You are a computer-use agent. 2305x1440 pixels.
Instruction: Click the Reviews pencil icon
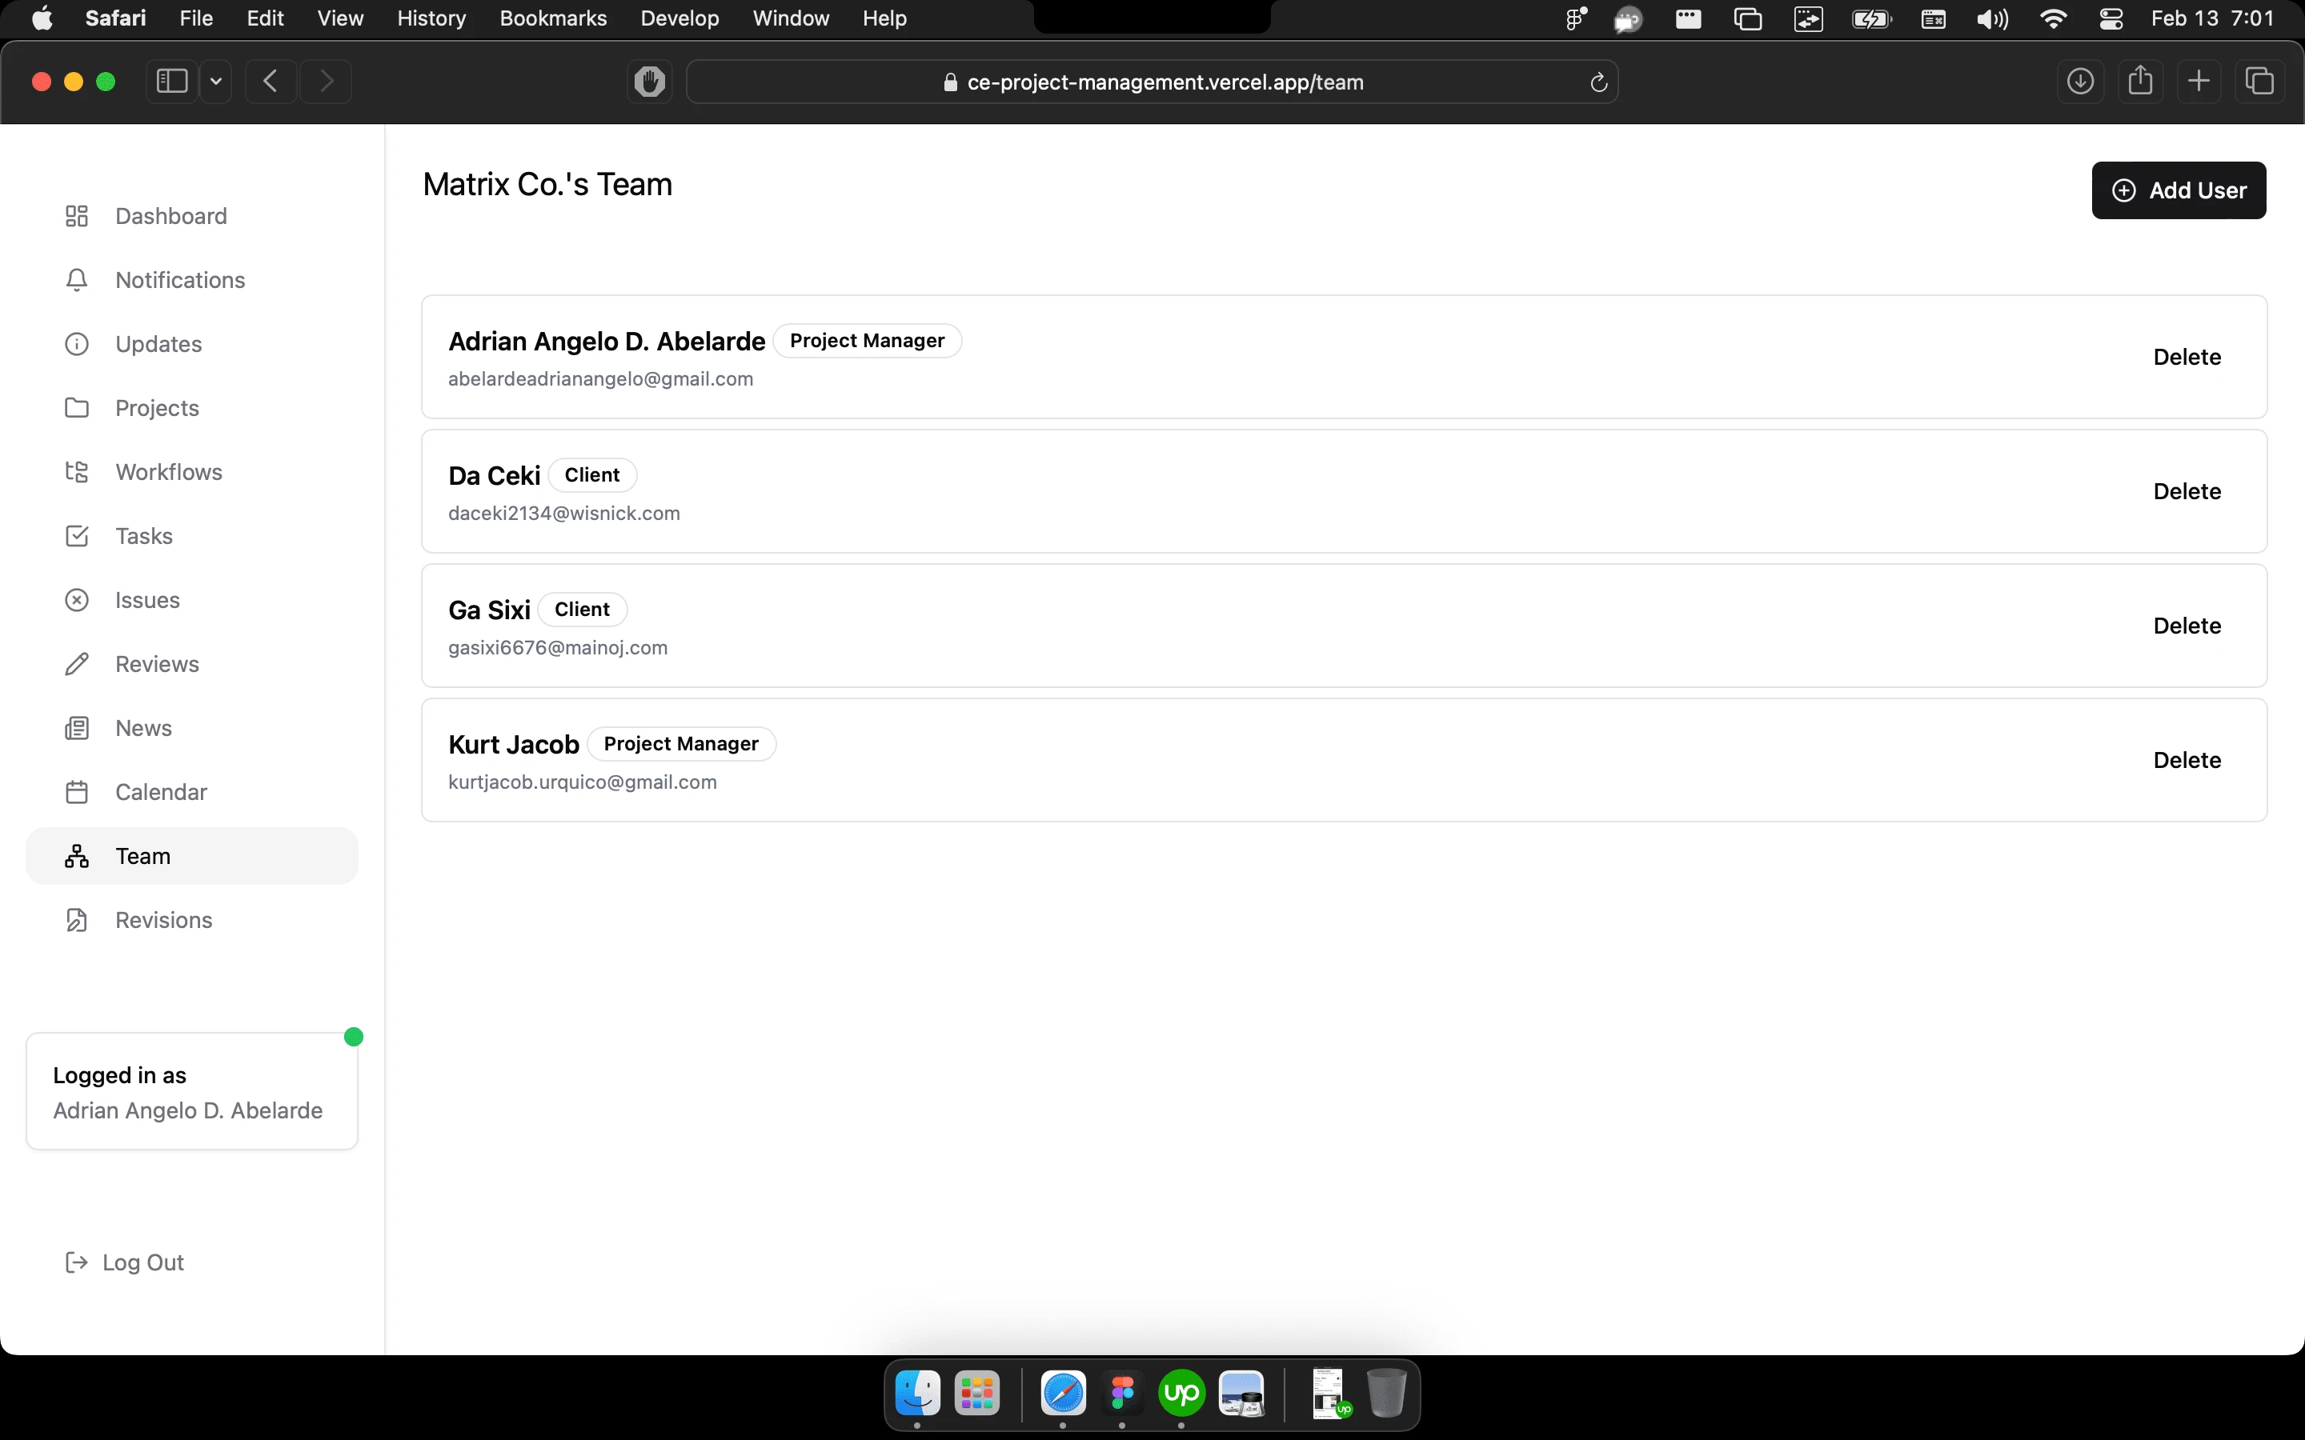coord(76,664)
